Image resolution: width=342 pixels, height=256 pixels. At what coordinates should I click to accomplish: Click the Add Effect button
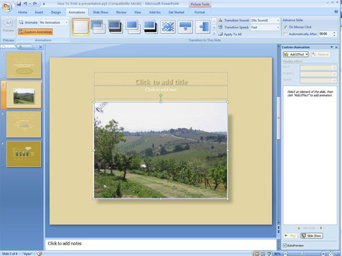click(296, 54)
